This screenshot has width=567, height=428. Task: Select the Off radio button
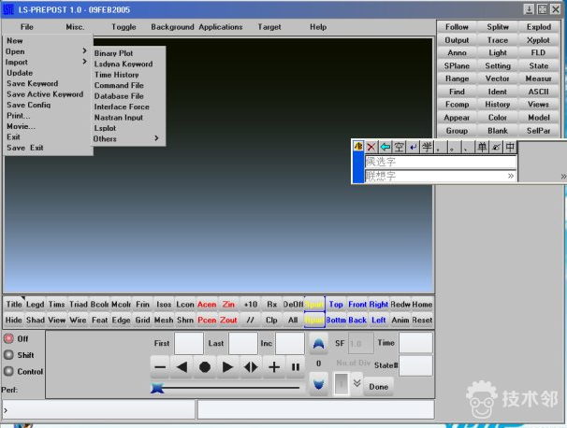[x=9, y=338]
